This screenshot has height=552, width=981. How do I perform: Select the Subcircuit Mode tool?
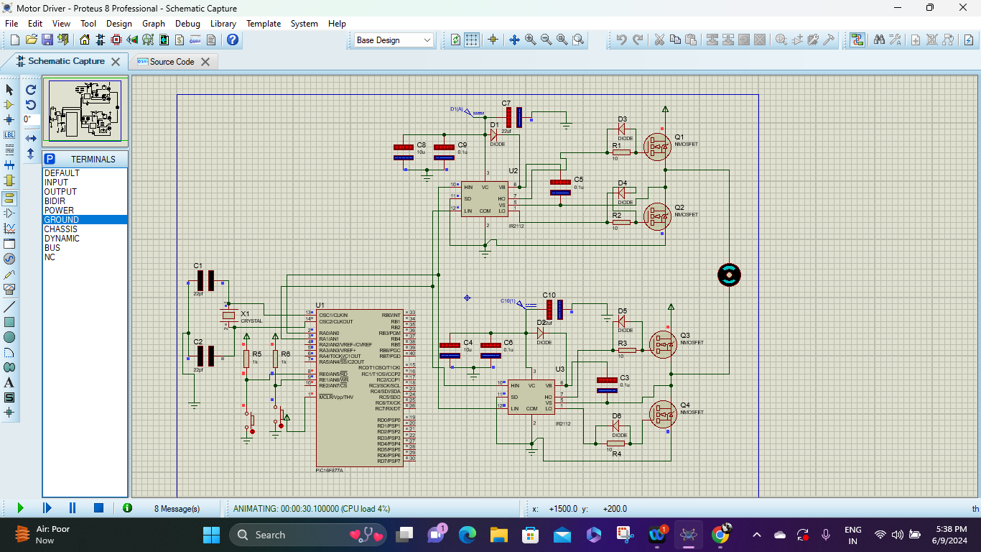[x=9, y=180]
